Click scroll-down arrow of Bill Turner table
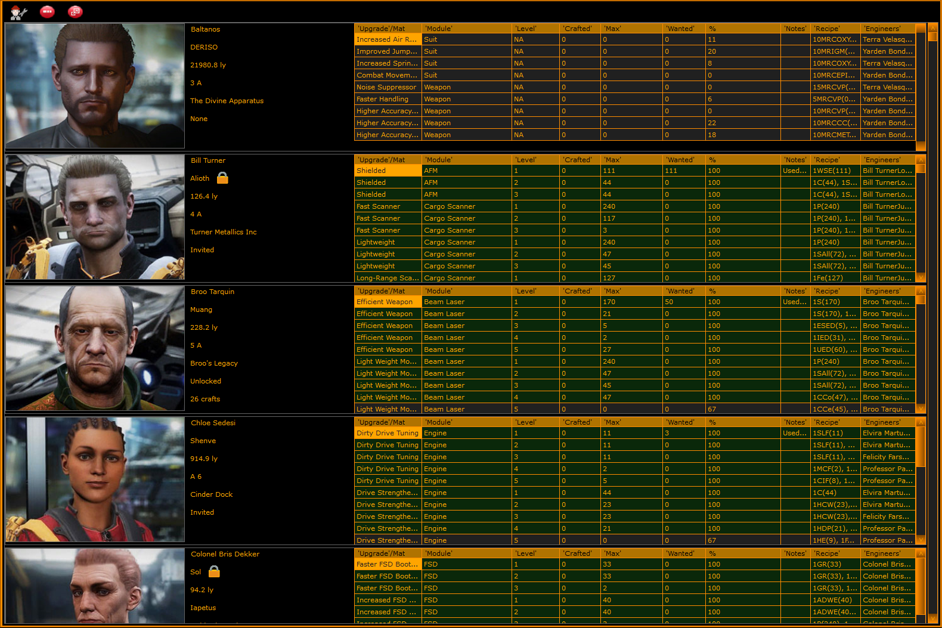The width and height of the screenshot is (942, 628). pos(921,277)
